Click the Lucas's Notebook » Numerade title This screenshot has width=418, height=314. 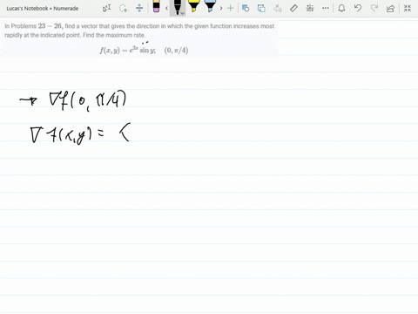click(43, 9)
